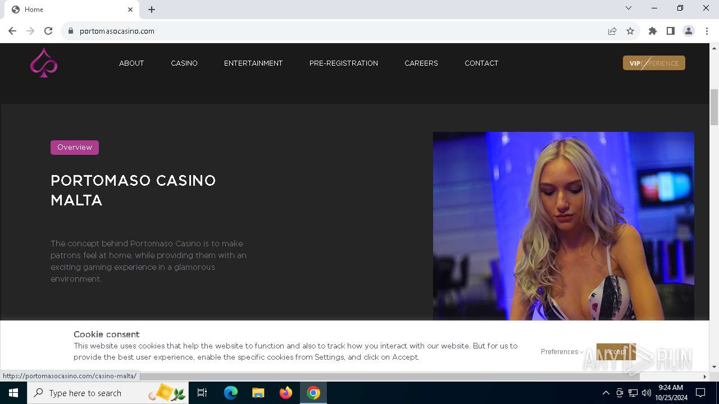
Task: Click the horizontal scrollbar right arrow
Action: pyautogui.click(x=705, y=377)
